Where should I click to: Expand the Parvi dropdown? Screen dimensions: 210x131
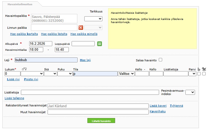(192, 74)
